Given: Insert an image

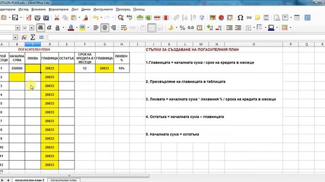Looking at the screenshot, I should coord(212,18).
